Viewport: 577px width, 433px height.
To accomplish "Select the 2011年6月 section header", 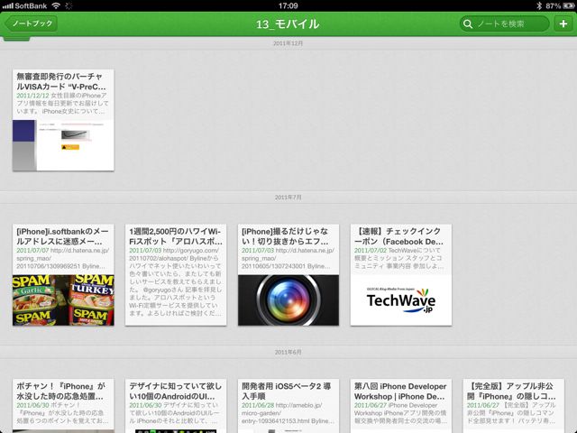I will (288, 353).
